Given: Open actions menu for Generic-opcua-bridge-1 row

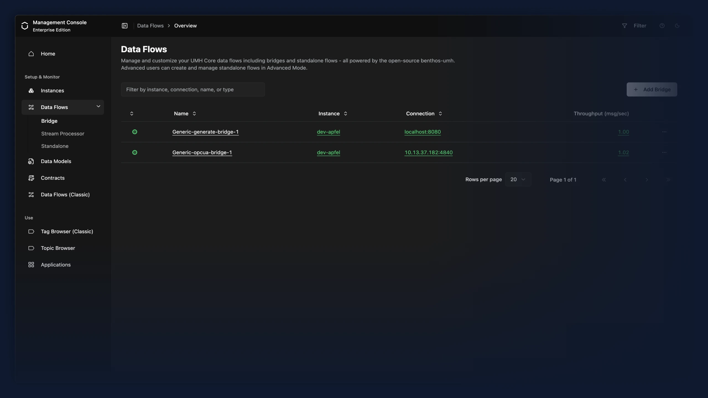Looking at the screenshot, I should [x=664, y=153].
